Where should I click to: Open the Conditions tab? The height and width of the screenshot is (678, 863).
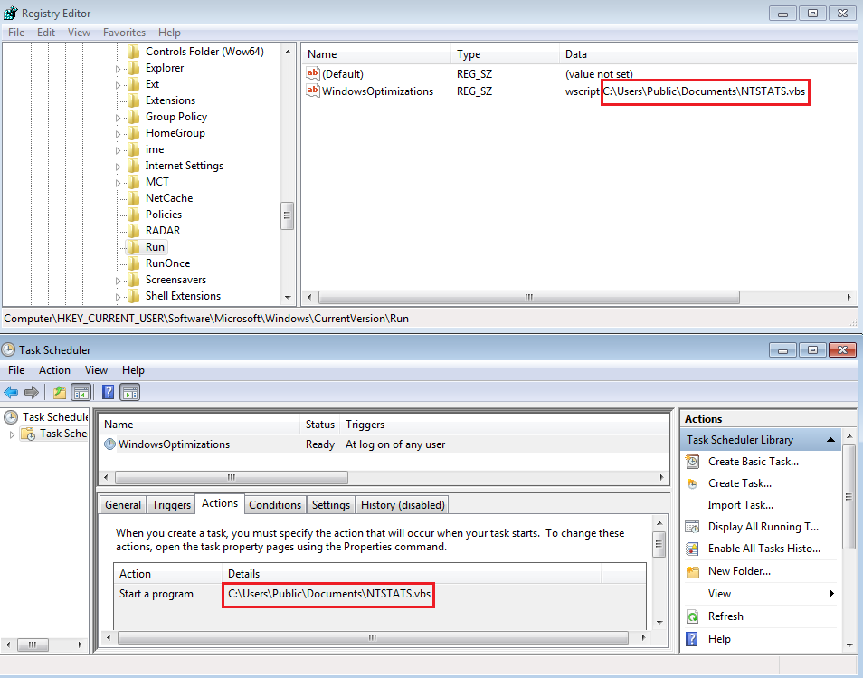point(274,505)
